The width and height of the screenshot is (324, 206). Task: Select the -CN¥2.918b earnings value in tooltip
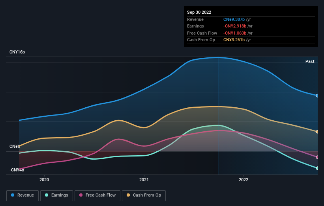[236, 26]
